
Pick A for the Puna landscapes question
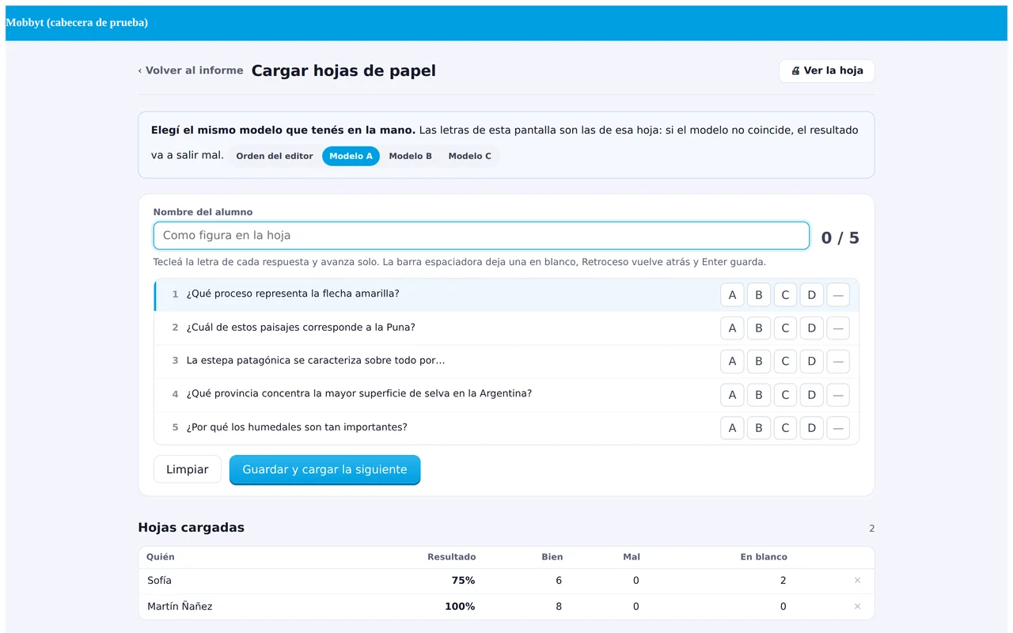pyautogui.click(x=732, y=328)
